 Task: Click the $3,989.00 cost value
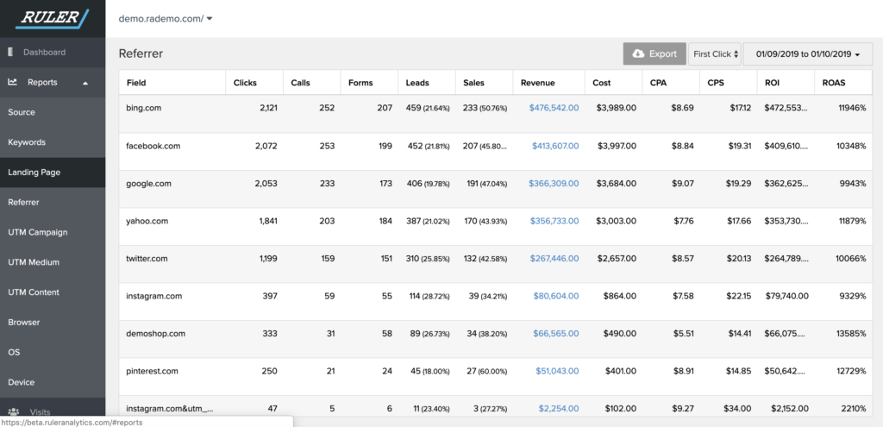[x=617, y=108]
